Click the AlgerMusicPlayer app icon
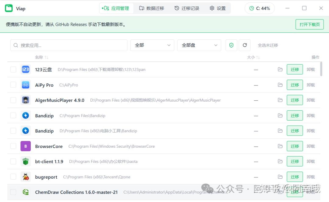 pos(26,100)
